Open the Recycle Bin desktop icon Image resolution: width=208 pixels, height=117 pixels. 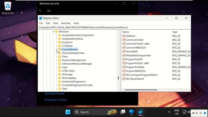[x=8, y=8]
